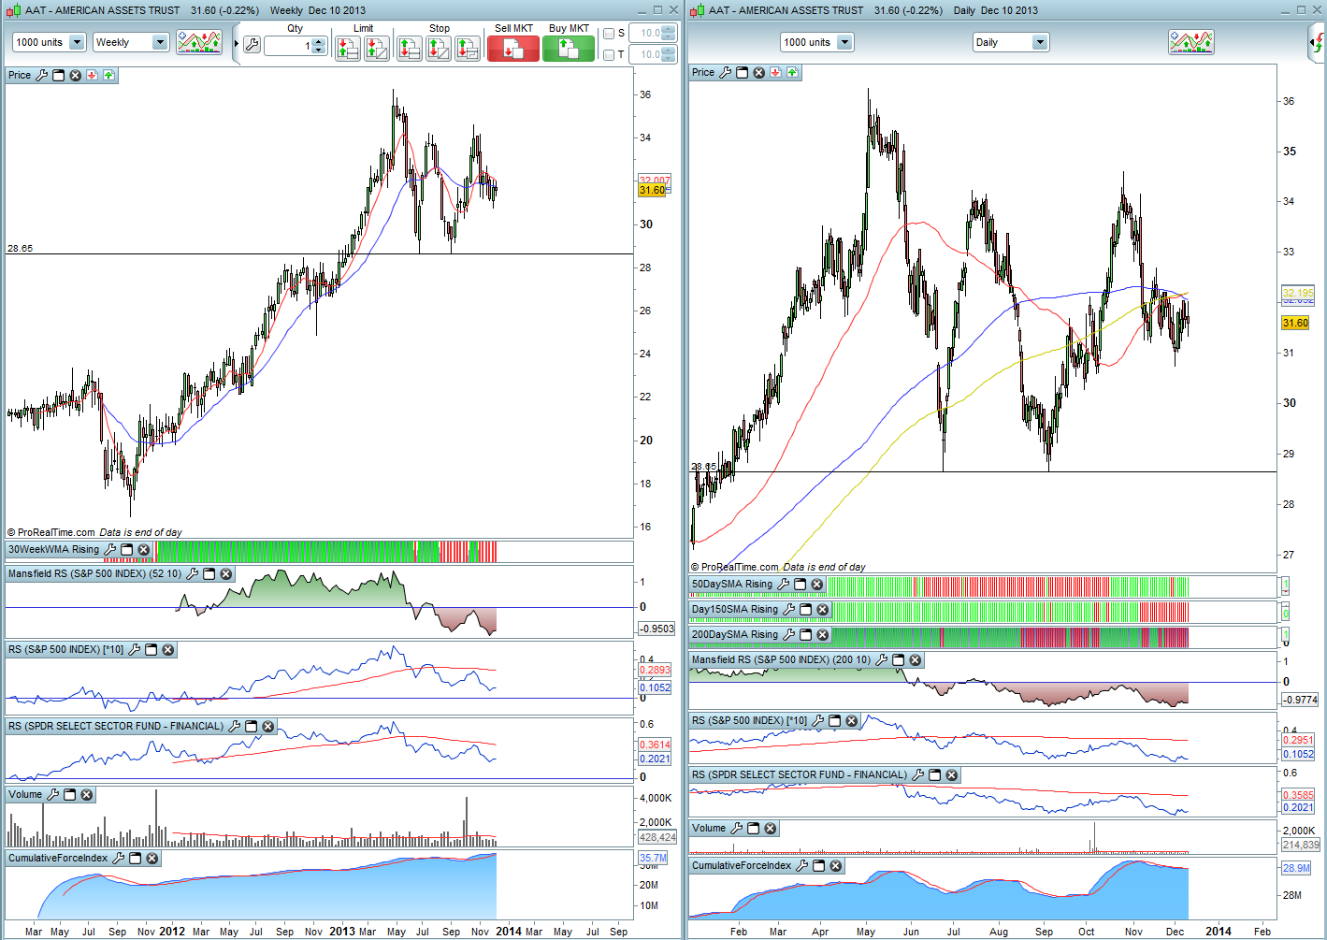Close 30WeekWMA Rising indicator panel
The image size is (1327, 940).
coord(144,550)
